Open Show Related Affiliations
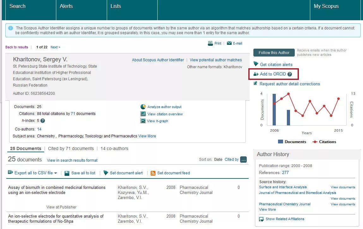This screenshot has width=363, height=229. [284, 219]
